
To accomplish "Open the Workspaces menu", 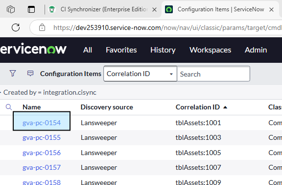I will pyautogui.click(x=210, y=50).
